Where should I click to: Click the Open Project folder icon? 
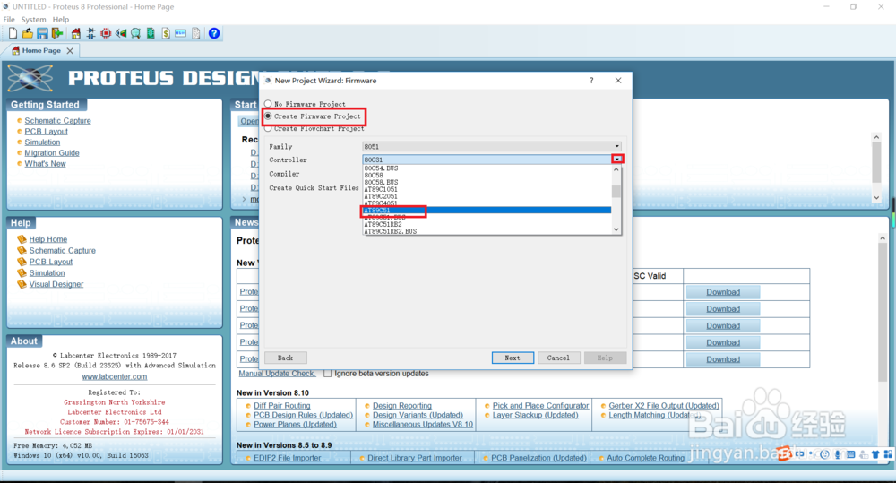(x=28, y=33)
